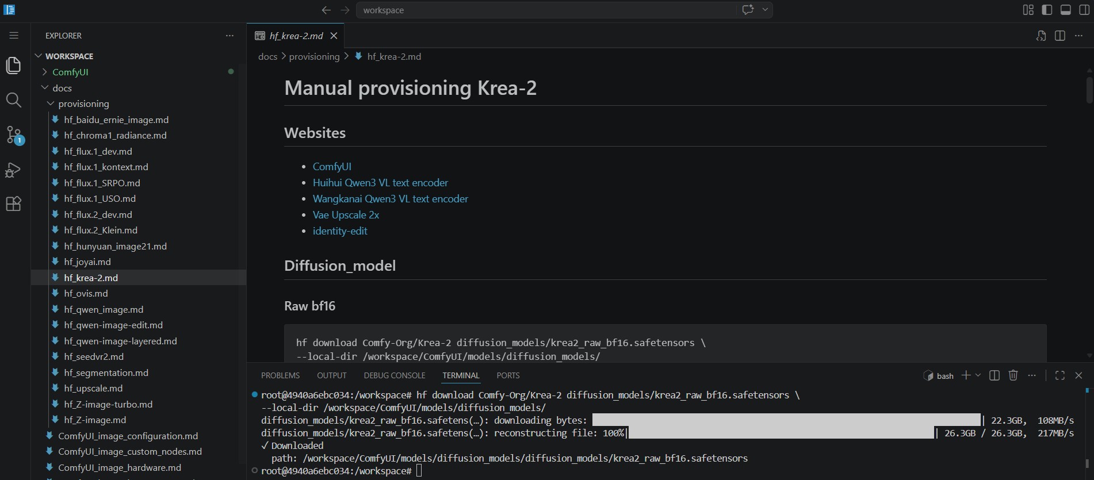Screen dimensions: 1094x480
Task: Open hf_baidu_ernie_image.md file
Action: coord(116,120)
